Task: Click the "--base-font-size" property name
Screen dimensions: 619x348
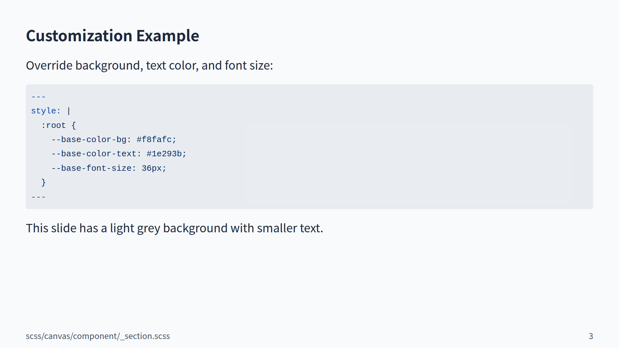Action: coord(91,168)
